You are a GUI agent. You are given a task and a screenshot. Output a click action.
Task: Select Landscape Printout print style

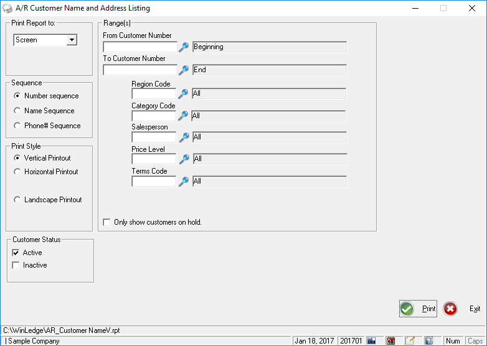[17, 200]
